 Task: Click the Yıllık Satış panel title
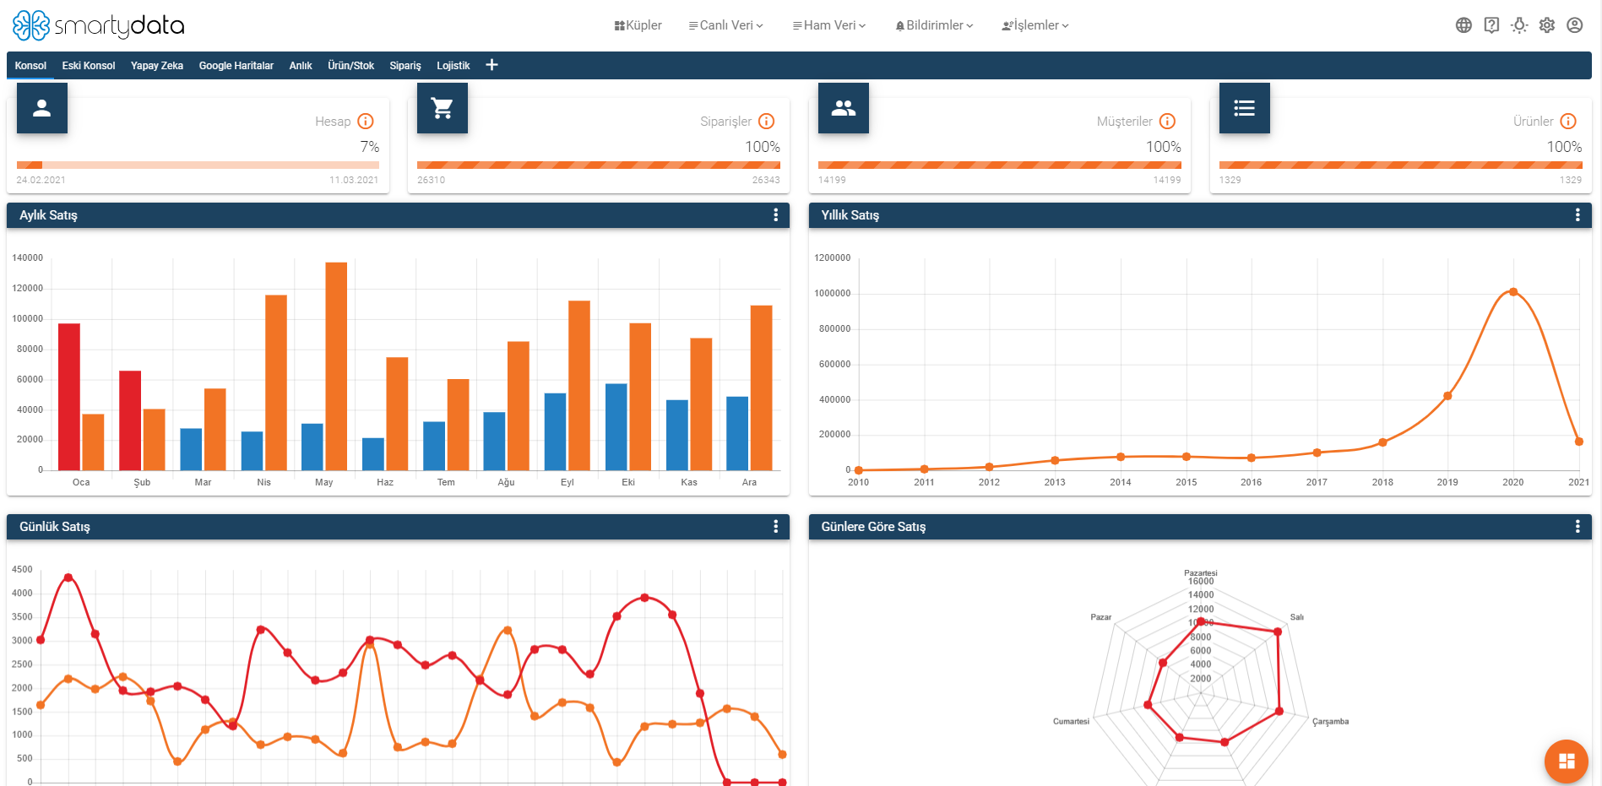(850, 215)
